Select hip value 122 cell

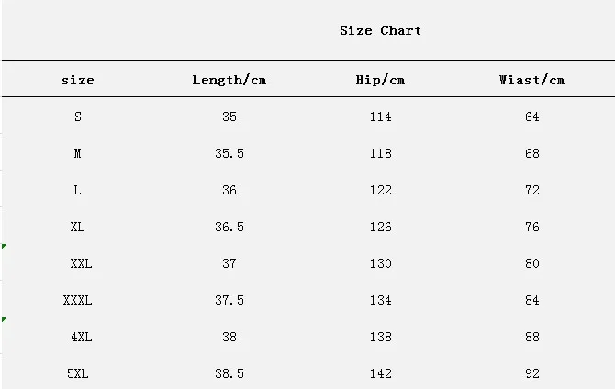tap(380, 190)
